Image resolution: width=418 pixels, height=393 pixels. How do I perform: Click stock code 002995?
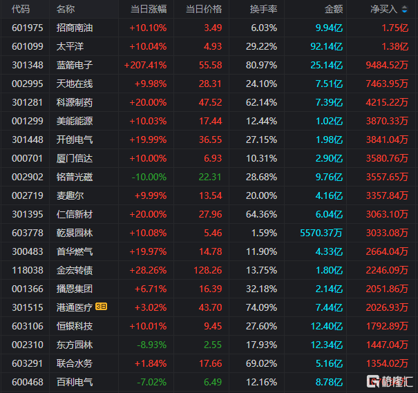point(28,84)
